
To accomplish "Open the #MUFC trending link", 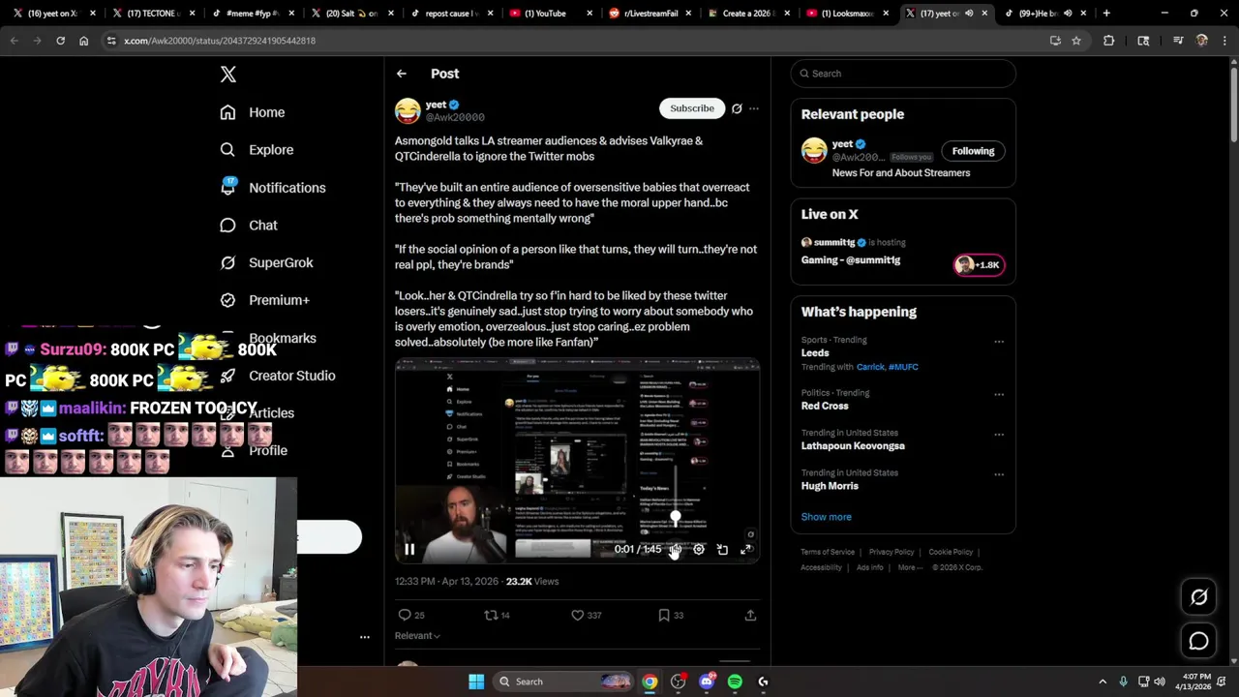I will [903, 367].
